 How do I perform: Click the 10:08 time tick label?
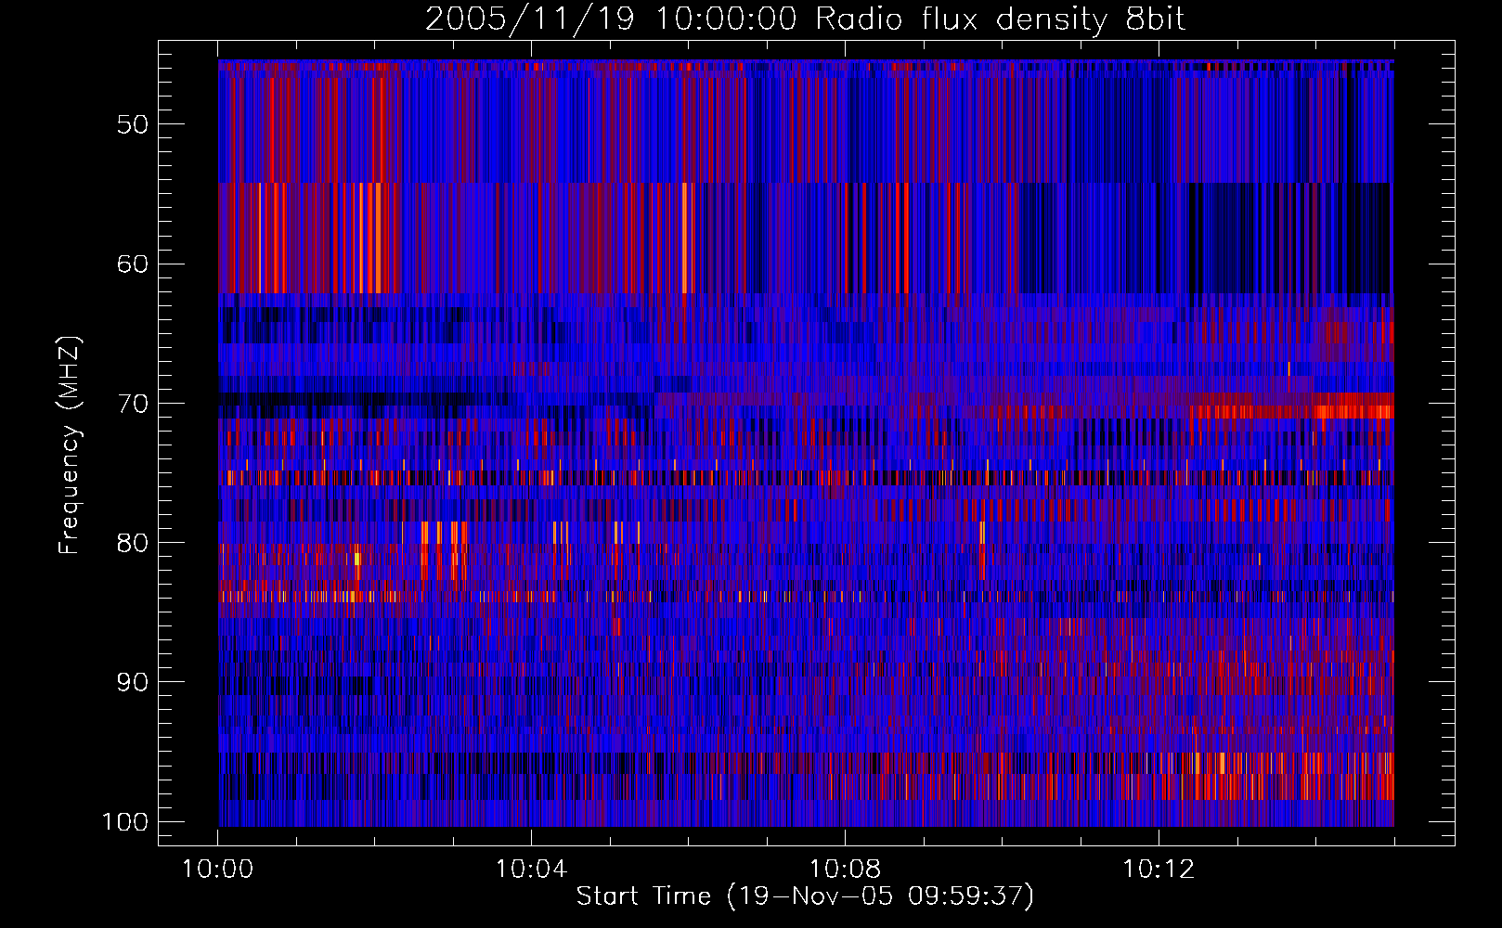845,870
